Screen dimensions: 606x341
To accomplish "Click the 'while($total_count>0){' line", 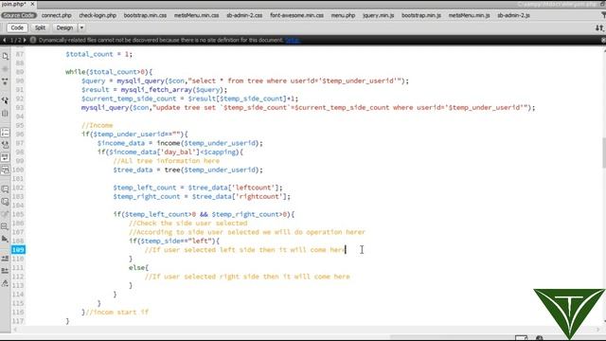I will 109,72.
